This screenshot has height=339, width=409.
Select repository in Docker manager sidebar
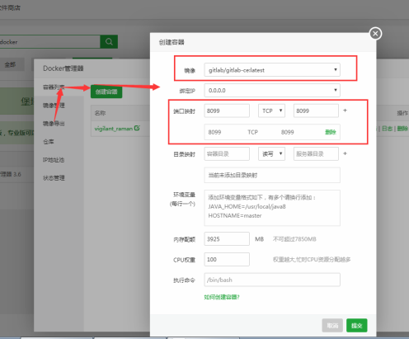coord(49,142)
